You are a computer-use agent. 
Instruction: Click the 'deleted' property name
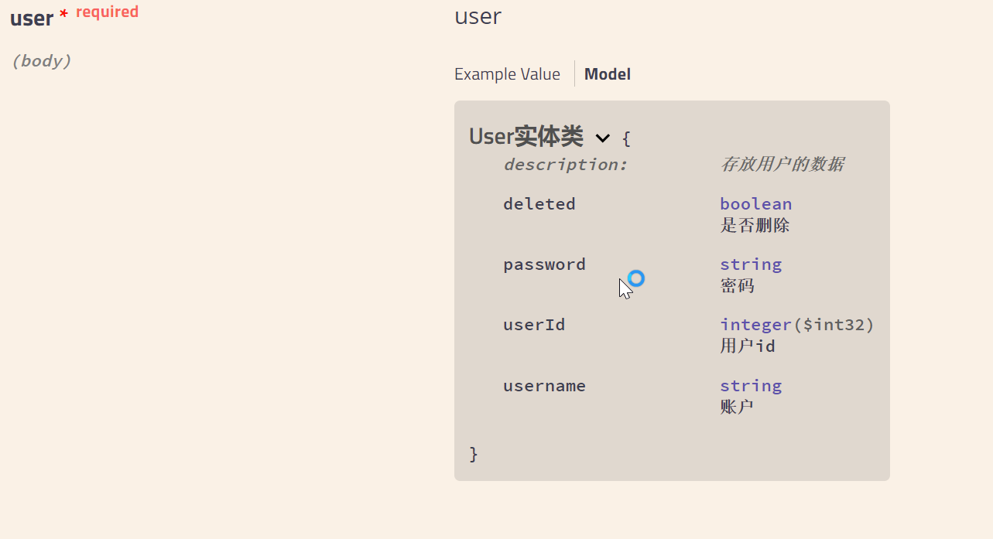coord(539,204)
